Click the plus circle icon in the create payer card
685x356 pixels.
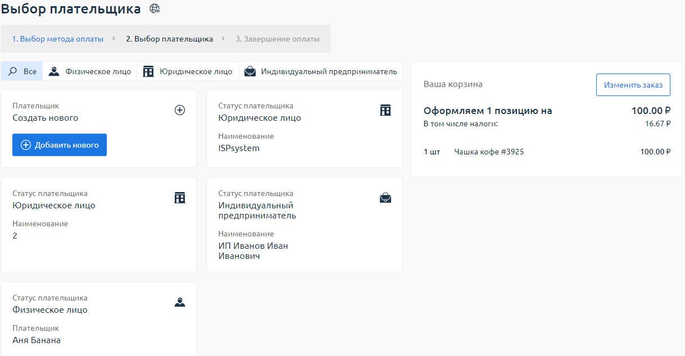click(180, 110)
